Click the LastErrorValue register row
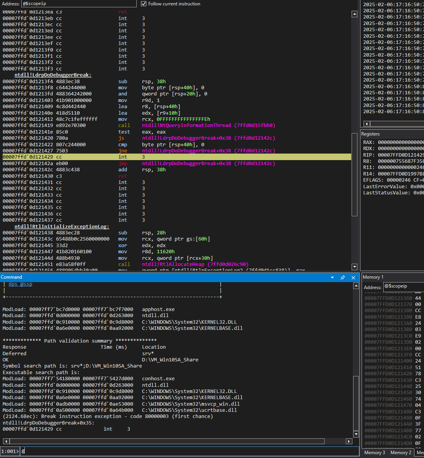 pos(393,186)
